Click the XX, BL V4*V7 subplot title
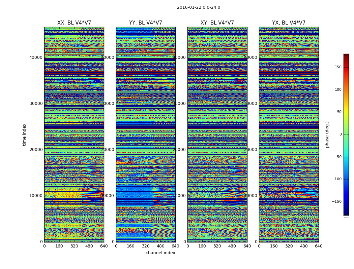Image resolution: width=354 pixels, height=269 pixels. pyautogui.click(x=74, y=23)
